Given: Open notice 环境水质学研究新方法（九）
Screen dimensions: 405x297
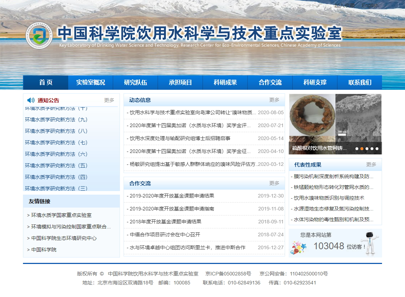Looking at the screenshot, I should [56, 120].
